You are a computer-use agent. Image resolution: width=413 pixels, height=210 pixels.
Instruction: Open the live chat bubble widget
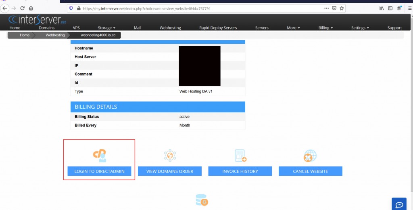click(399, 204)
